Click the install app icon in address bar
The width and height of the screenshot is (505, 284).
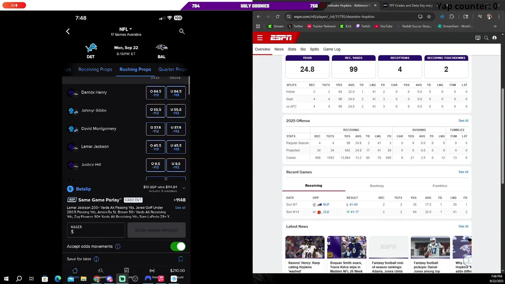[420, 17]
